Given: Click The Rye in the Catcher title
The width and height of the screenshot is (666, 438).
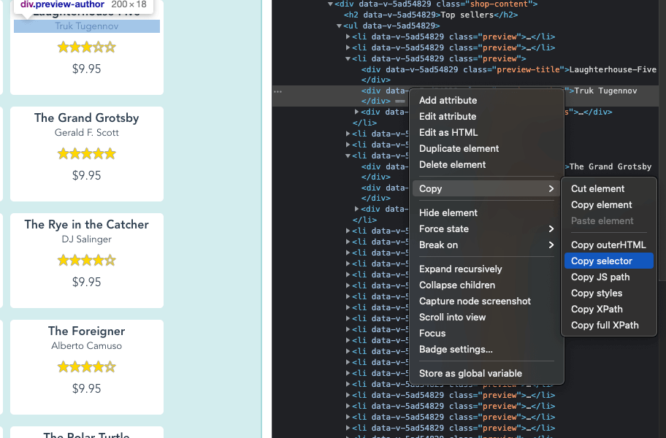Looking at the screenshot, I should [87, 225].
